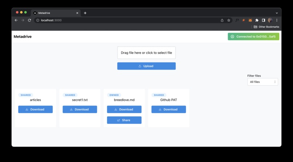293x162 pixels.
Task: Close the Metadrive tab
Action: tap(77, 13)
